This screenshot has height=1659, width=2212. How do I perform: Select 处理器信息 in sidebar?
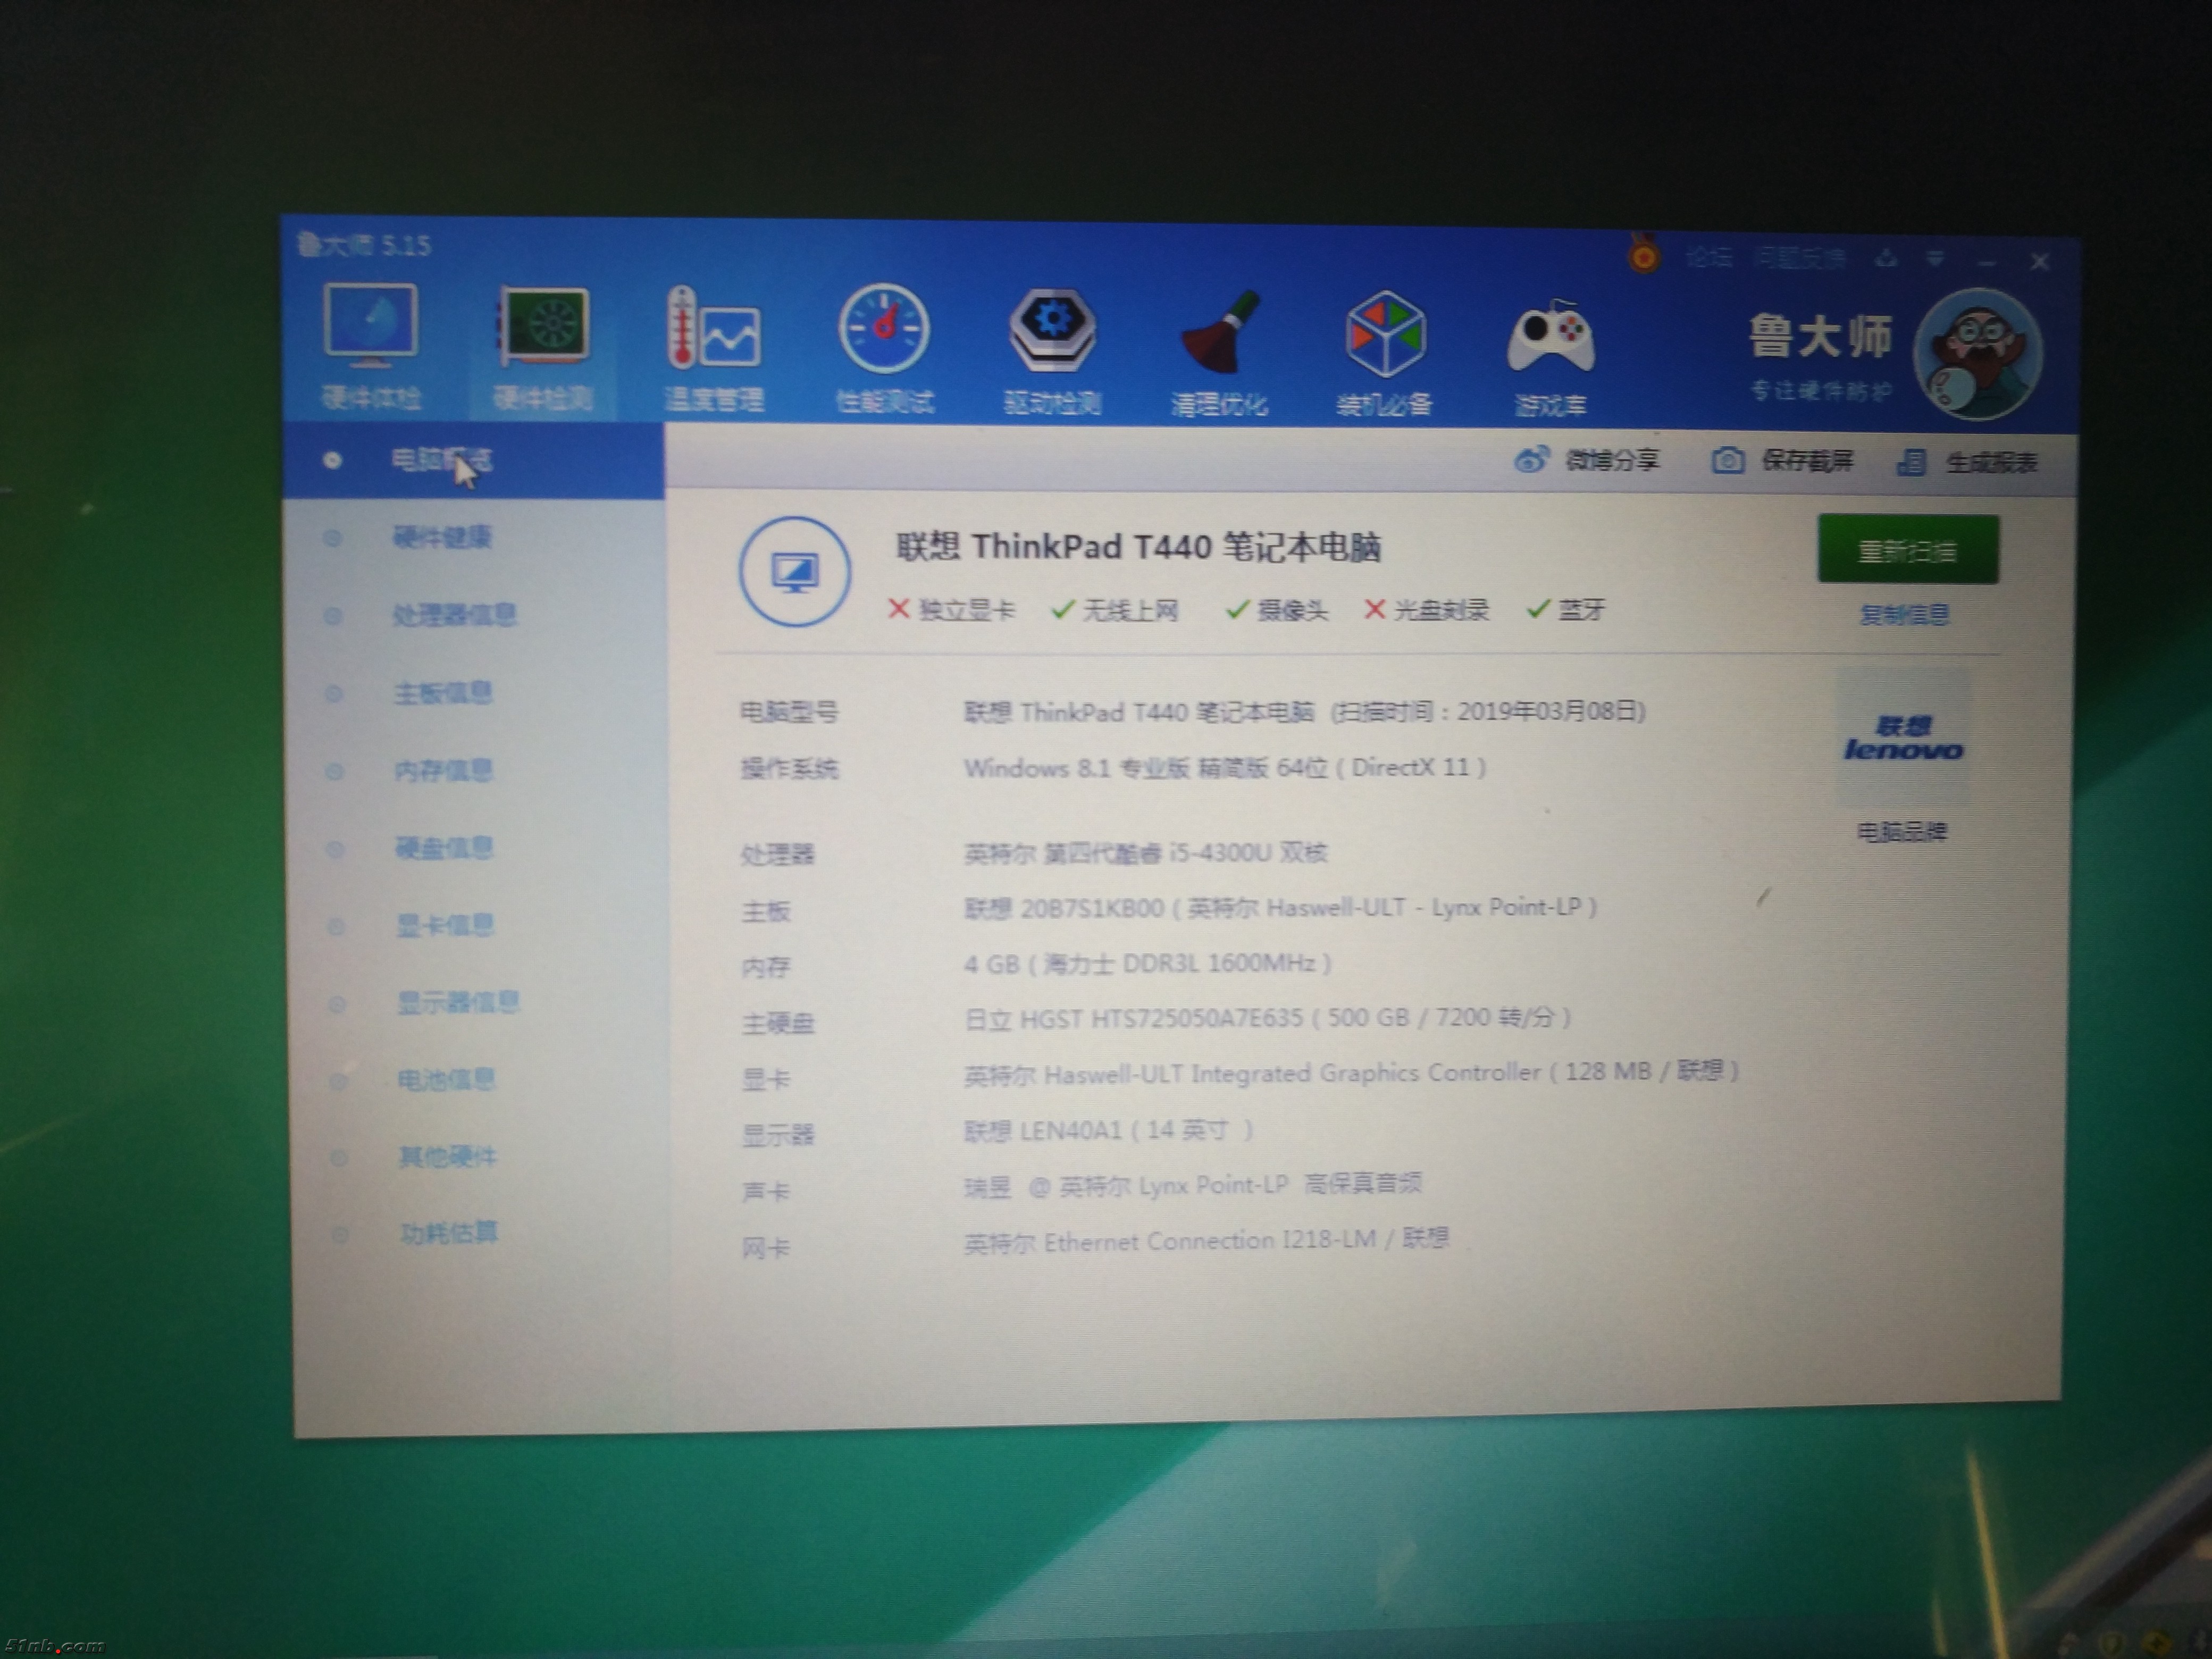pyautogui.click(x=454, y=615)
